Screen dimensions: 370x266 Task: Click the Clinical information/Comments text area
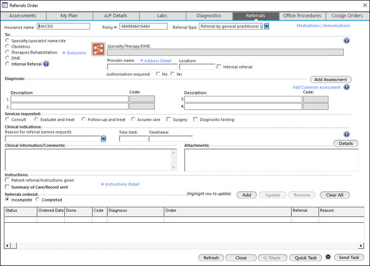click(x=91, y=160)
